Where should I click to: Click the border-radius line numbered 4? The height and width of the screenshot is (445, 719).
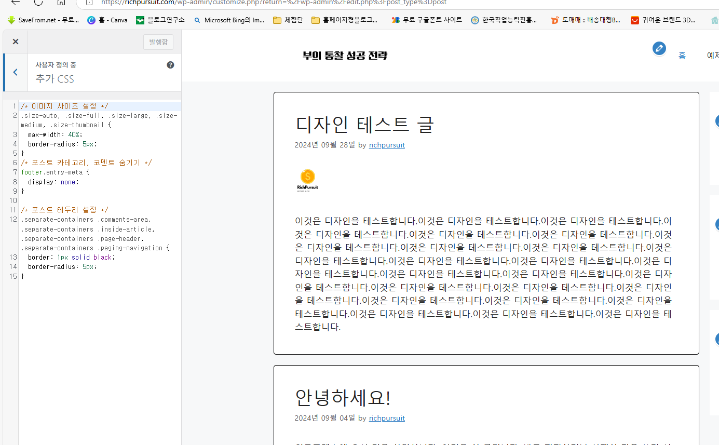62,144
